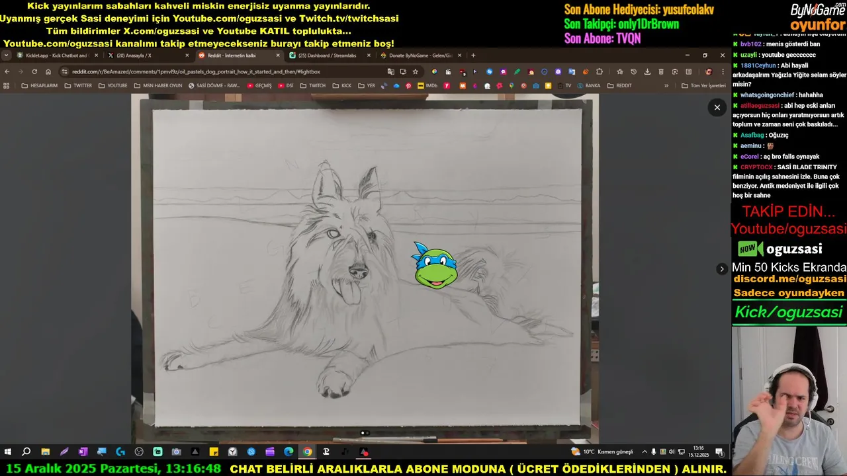Screen dimensions: 847x476
Task: Open the KICK bookmark folder
Action: pos(341,85)
